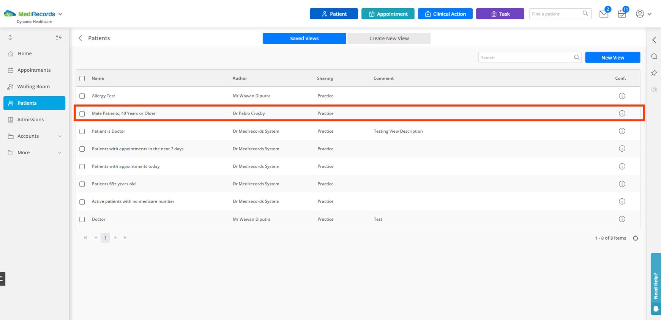
Task: Open info icon for next 7 days view
Action: click(x=622, y=149)
